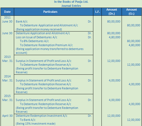Select the 'Amount (Dr.)' column header
142x126 pixels.
pos(112,12)
